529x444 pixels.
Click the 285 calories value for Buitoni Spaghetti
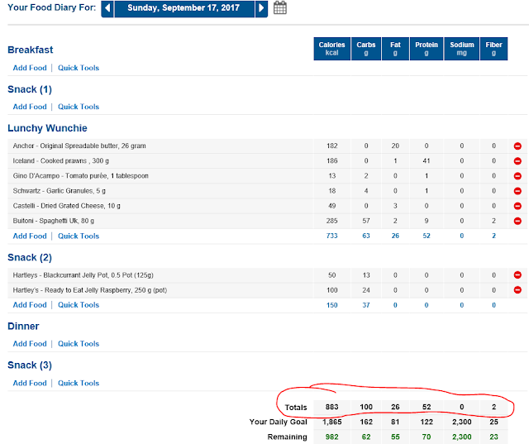click(332, 221)
